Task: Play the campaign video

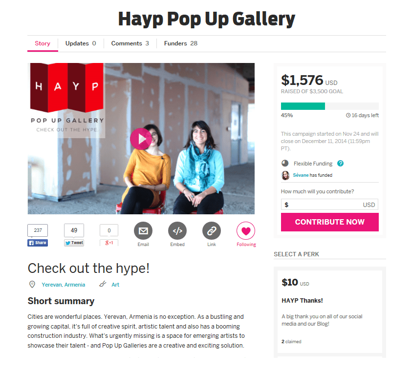Action: pyautogui.click(x=141, y=139)
